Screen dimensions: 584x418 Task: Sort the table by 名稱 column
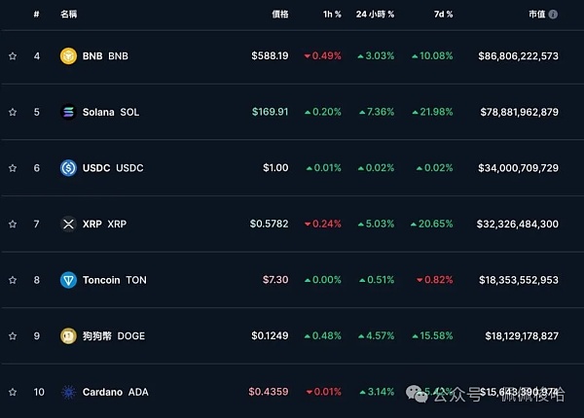click(x=69, y=15)
